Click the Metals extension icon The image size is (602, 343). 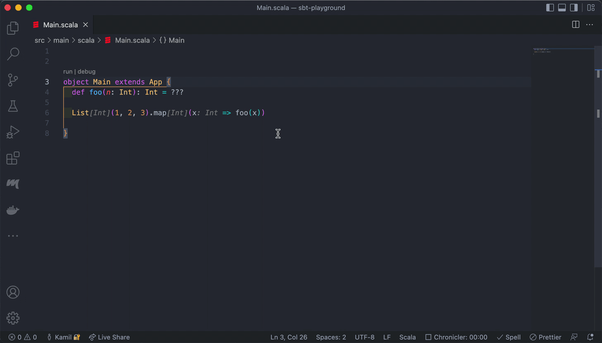[x=12, y=183]
